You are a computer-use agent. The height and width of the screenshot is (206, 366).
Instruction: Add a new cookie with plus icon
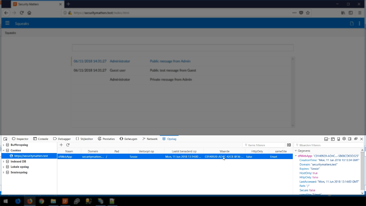click(x=61, y=145)
